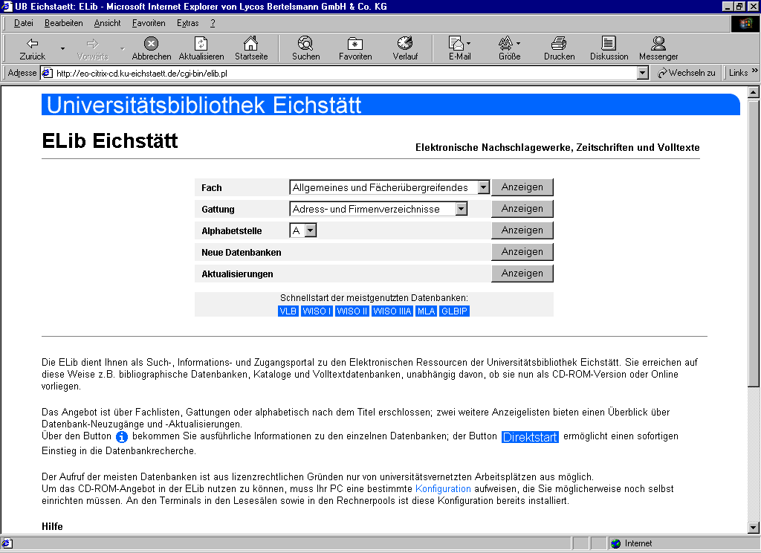Open the Favoriten toolbar folder icon

tap(355, 44)
